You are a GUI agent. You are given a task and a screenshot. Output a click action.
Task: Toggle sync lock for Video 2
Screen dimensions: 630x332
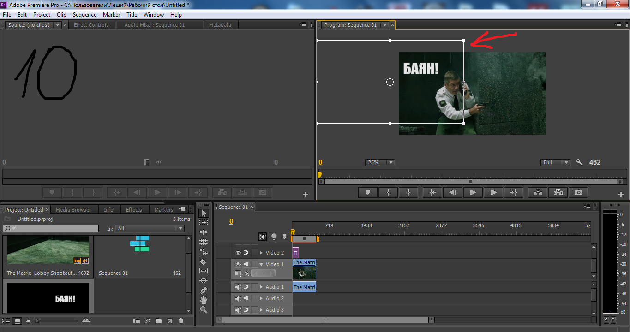pyautogui.click(x=246, y=253)
